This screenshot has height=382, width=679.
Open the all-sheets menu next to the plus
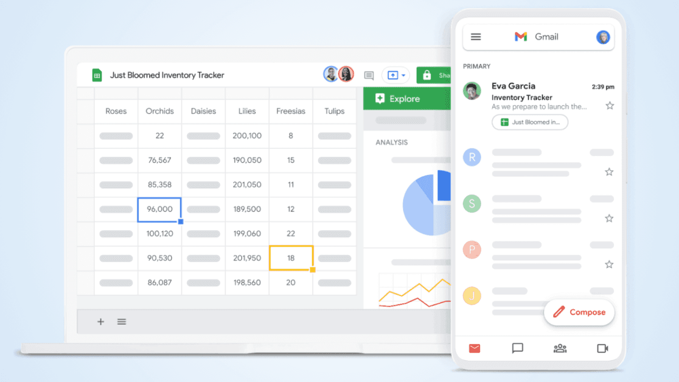122,321
